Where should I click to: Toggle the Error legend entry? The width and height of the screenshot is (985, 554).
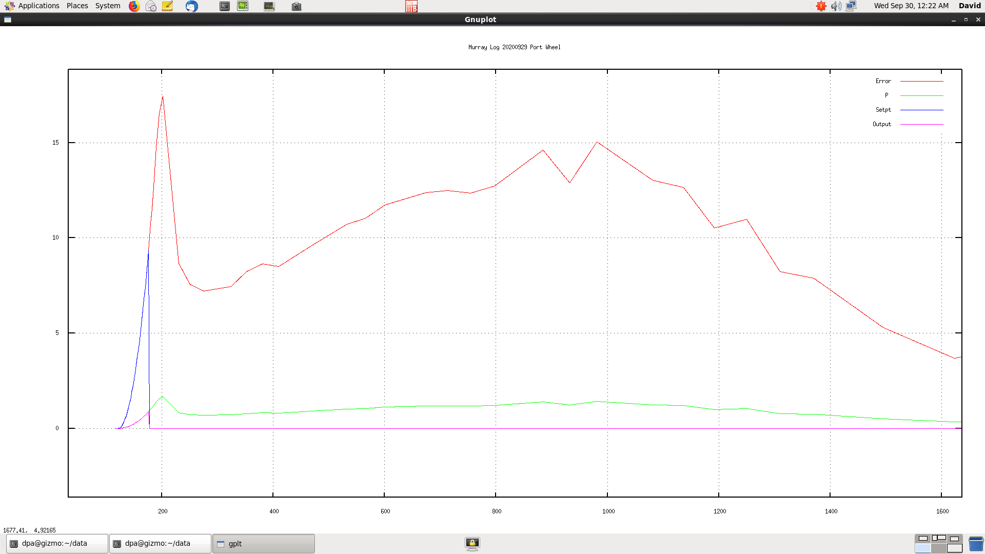[x=883, y=81]
